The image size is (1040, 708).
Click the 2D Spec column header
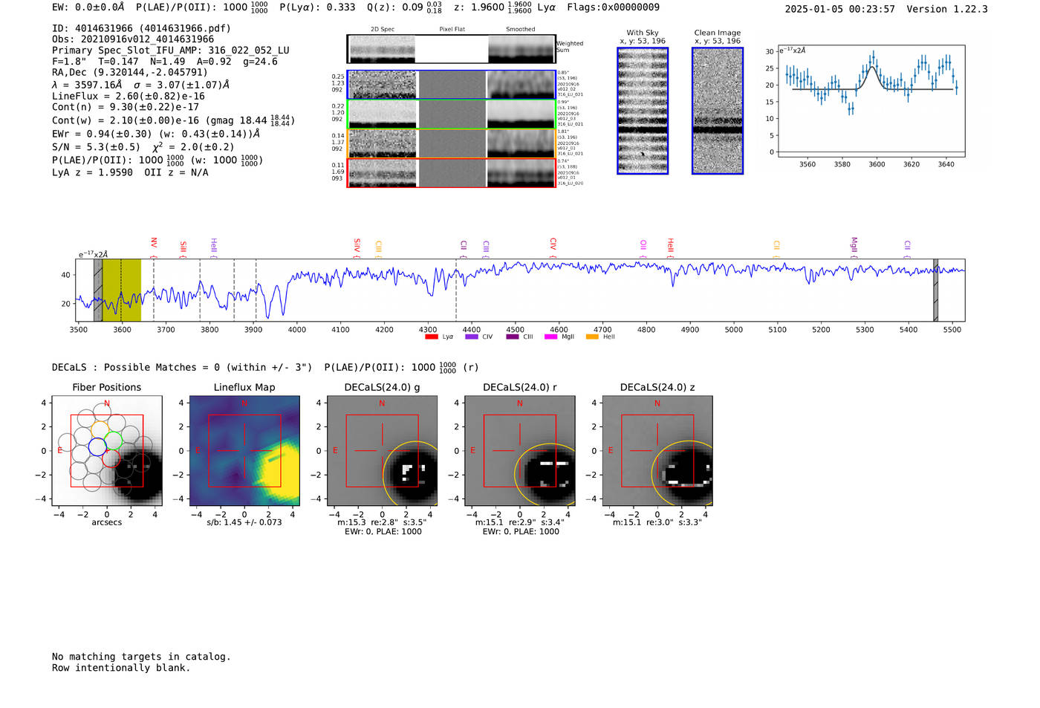click(x=383, y=30)
